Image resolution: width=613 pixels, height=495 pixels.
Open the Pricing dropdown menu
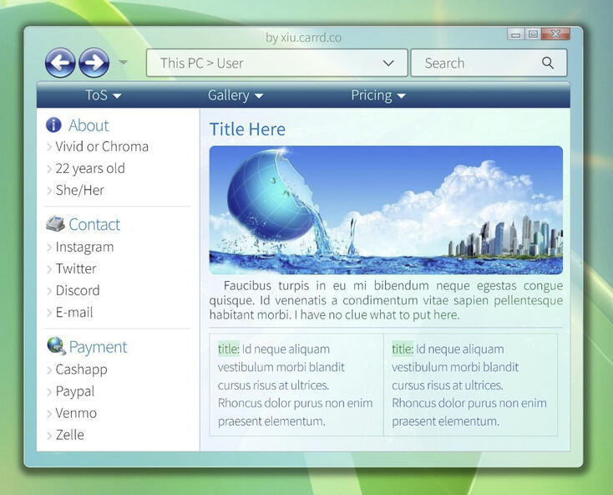click(x=378, y=95)
